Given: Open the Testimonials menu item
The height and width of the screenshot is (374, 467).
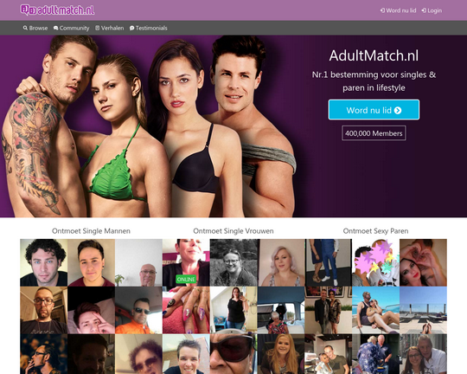Looking at the screenshot, I should [149, 28].
